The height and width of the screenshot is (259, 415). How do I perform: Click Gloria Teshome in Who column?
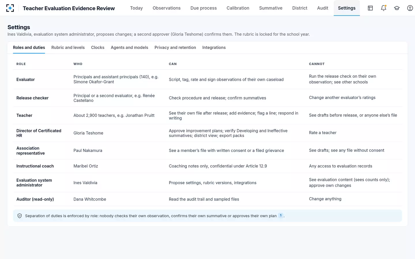pos(88,133)
